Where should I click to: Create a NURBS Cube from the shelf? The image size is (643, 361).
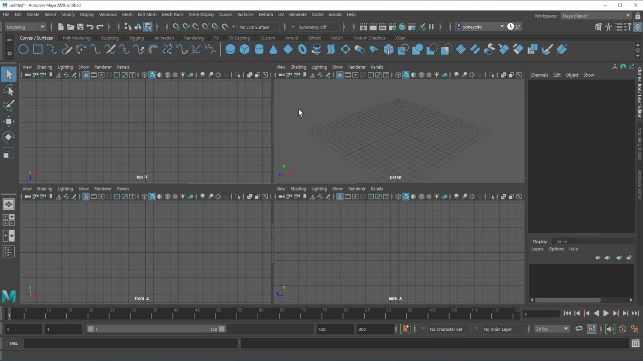pos(245,49)
